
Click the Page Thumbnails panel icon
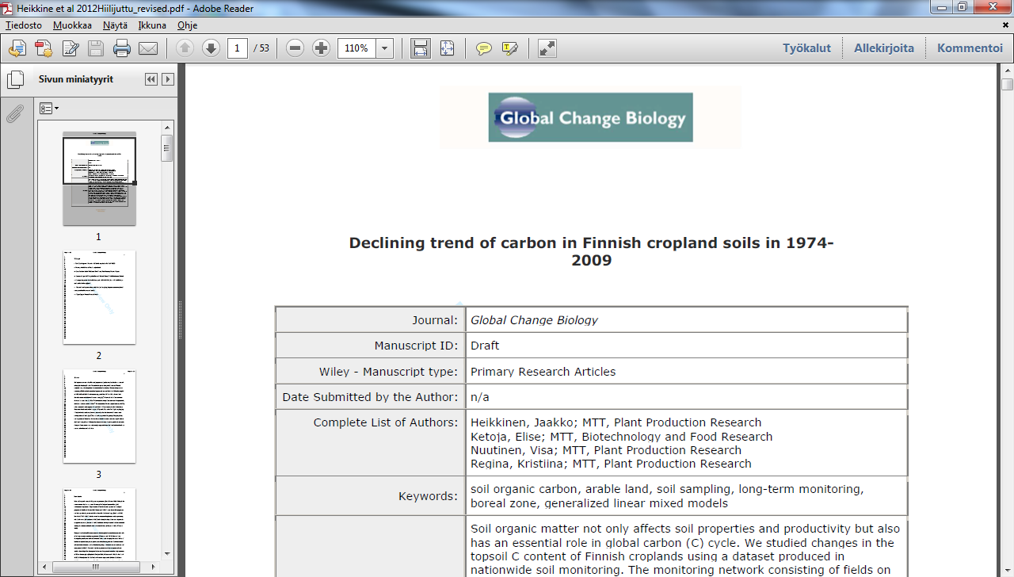coord(15,80)
